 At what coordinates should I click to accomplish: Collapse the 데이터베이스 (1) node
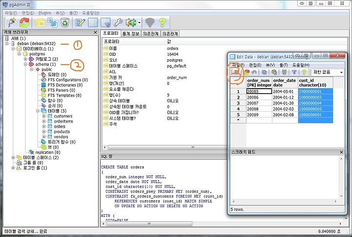[13, 49]
